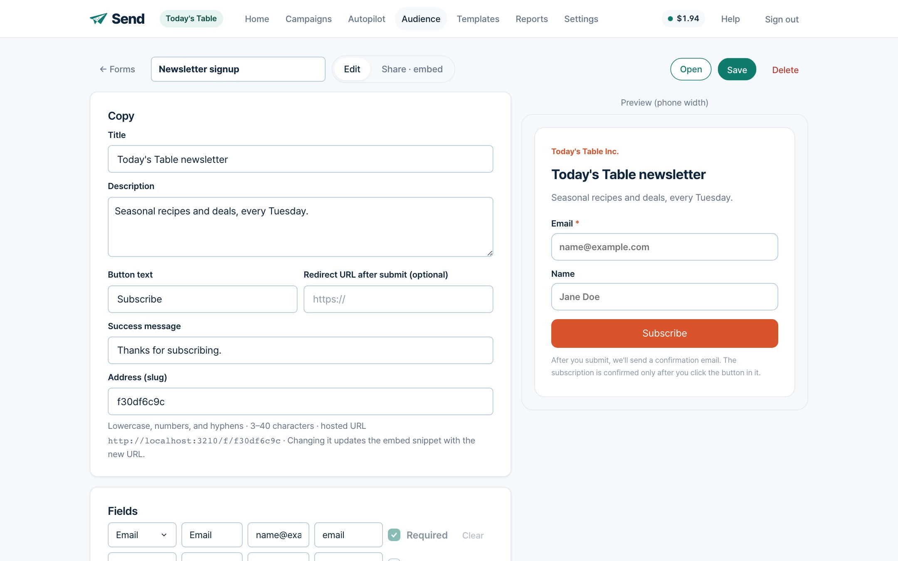Click the Today's Table account badge
This screenshot has width=898, height=561.
point(191,19)
